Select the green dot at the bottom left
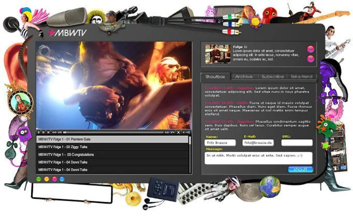 click(x=38, y=179)
